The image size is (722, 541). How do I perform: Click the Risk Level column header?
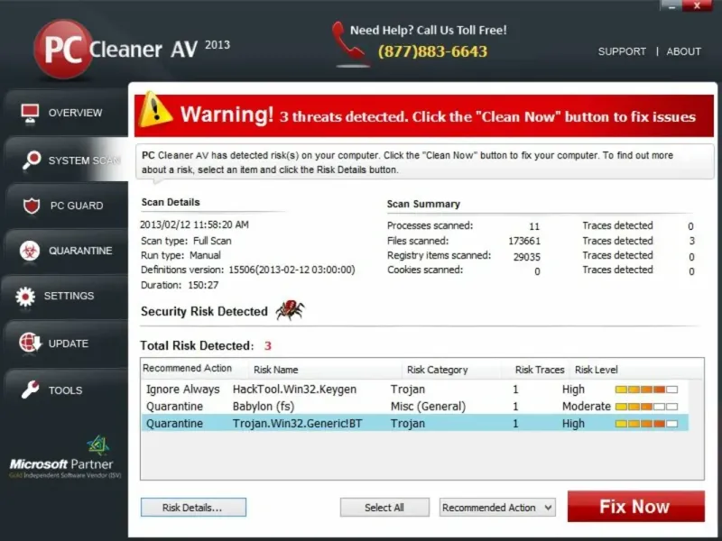click(x=597, y=370)
